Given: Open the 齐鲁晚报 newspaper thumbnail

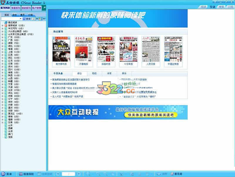Looking at the screenshot, I should [x=84, y=49].
